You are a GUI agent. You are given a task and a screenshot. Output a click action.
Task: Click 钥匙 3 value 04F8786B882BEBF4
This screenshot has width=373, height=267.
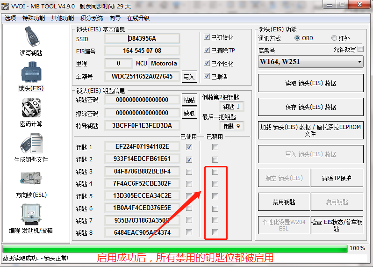click(x=142, y=171)
